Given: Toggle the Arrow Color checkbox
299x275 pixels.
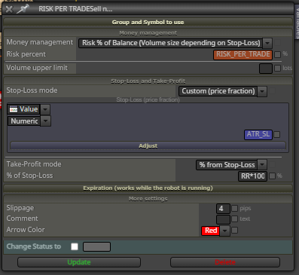Looking at the screenshot, I should [234, 230].
